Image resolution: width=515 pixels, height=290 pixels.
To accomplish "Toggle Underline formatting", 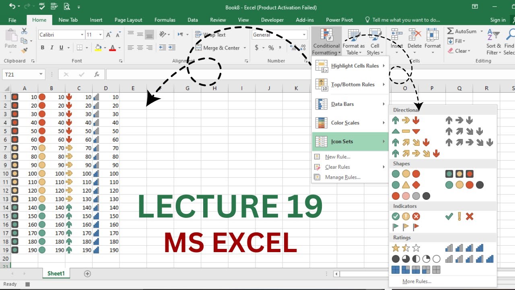I will (x=61, y=48).
